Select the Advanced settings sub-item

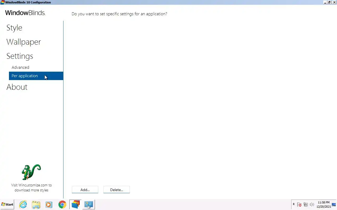(x=20, y=67)
